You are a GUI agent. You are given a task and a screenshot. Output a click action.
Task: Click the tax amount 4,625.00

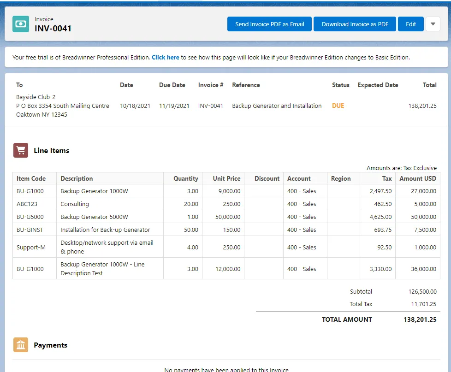pos(380,217)
